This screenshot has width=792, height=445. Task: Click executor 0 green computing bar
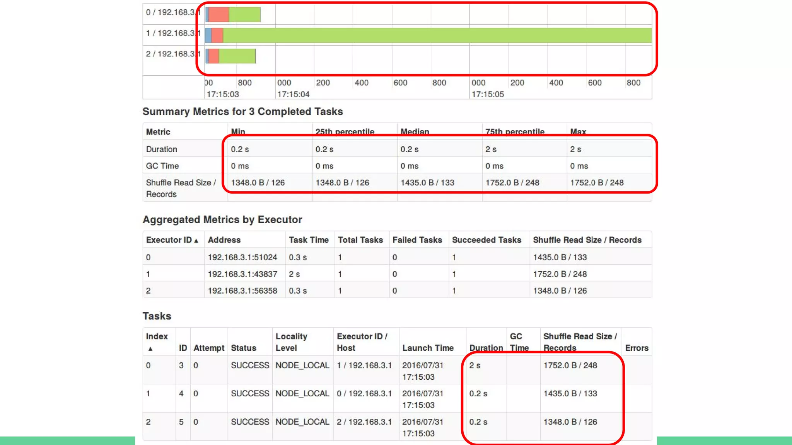tap(244, 15)
